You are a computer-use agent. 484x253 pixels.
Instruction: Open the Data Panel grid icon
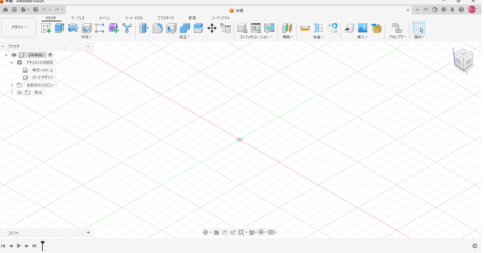14,10
